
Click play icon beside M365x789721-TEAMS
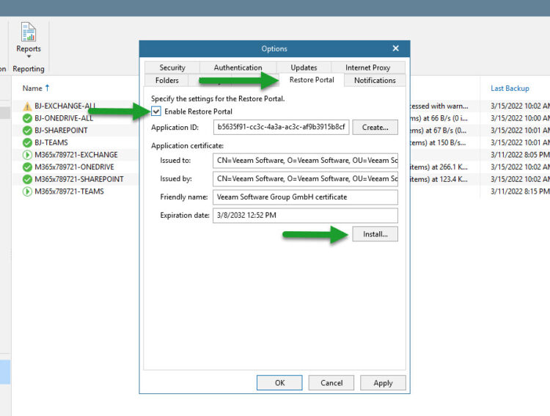click(x=27, y=191)
